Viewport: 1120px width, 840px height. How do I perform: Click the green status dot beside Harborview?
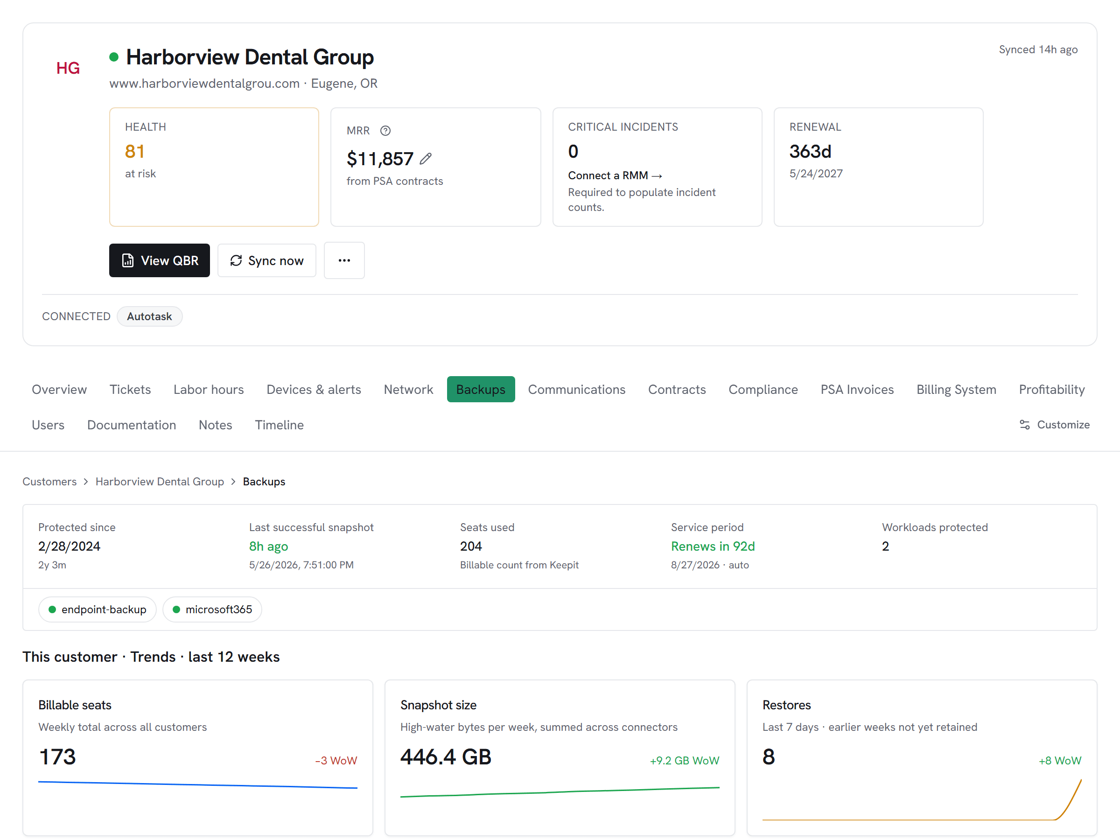point(114,57)
